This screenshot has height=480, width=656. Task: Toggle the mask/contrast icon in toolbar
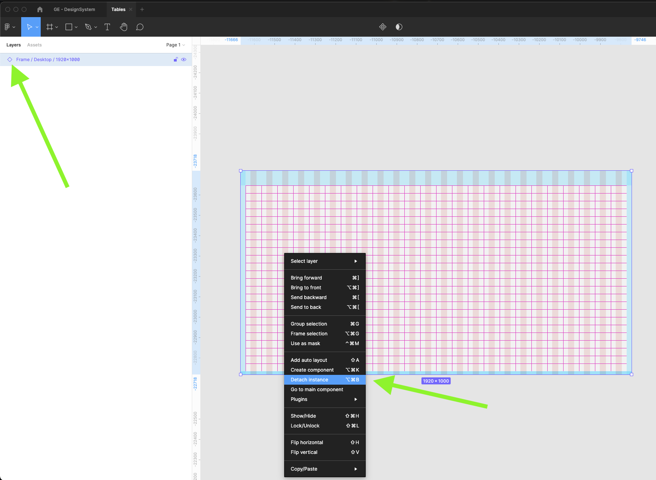click(399, 27)
